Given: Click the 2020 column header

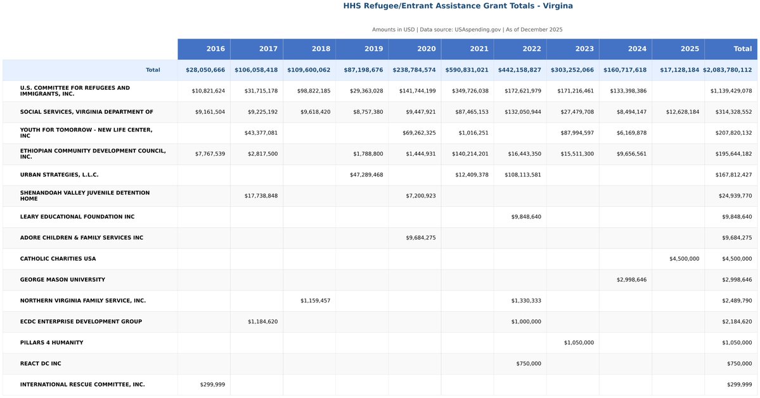Looking at the screenshot, I should [415, 49].
